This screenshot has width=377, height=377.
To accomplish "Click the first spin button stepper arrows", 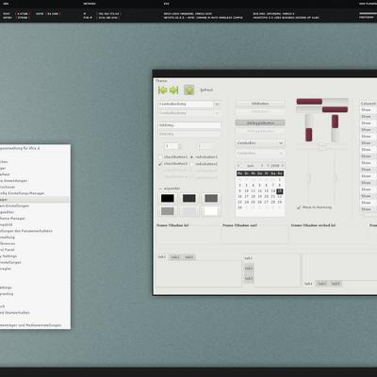I will [180, 146].
